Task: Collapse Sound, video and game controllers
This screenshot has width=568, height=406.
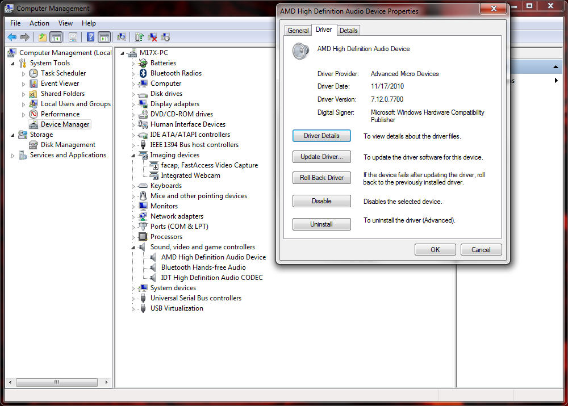Action: (x=133, y=248)
